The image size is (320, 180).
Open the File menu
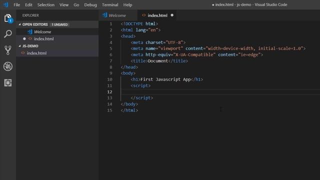click(x=16, y=4)
